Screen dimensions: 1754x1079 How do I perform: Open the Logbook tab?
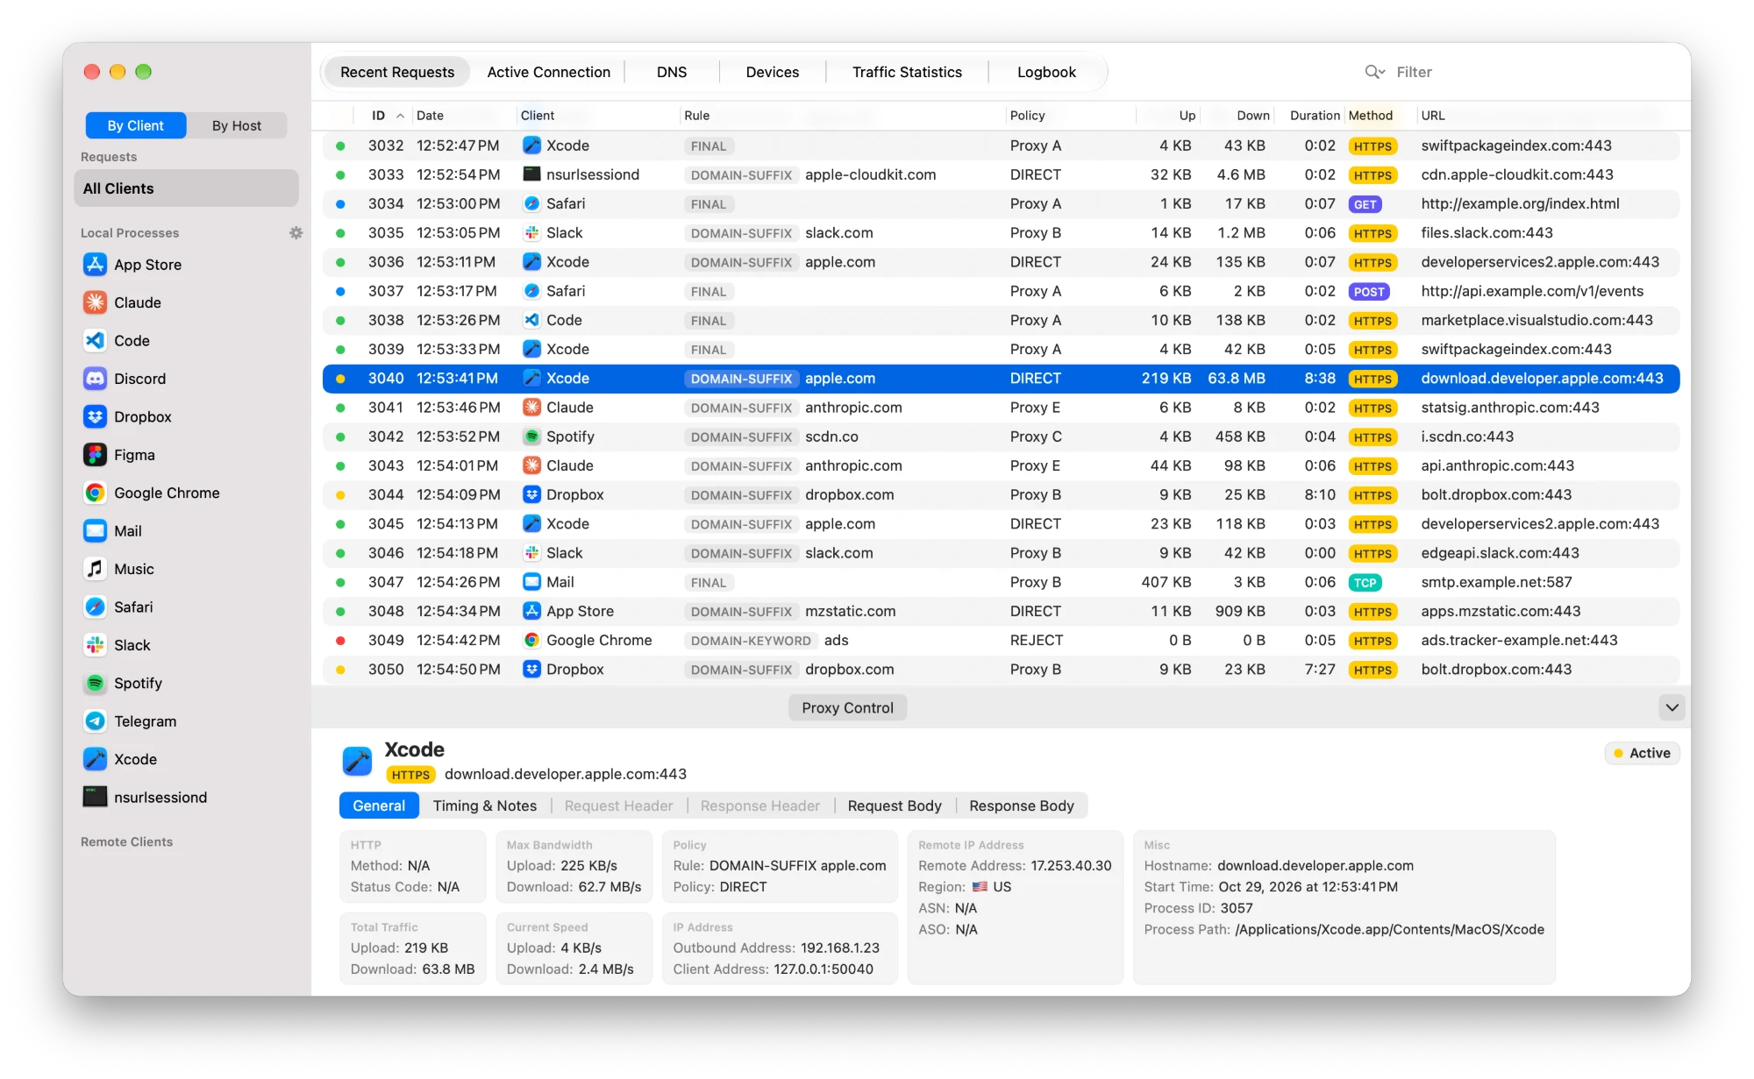pos(1046,72)
